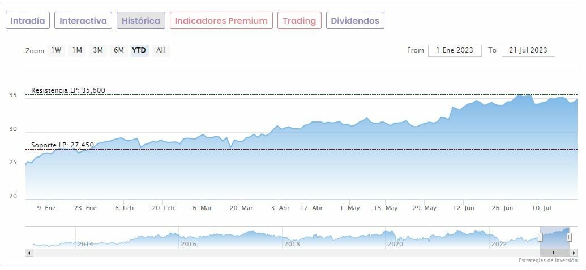
Task: Open the Estrategias de Inversión credit link
Action: click(547, 260)
